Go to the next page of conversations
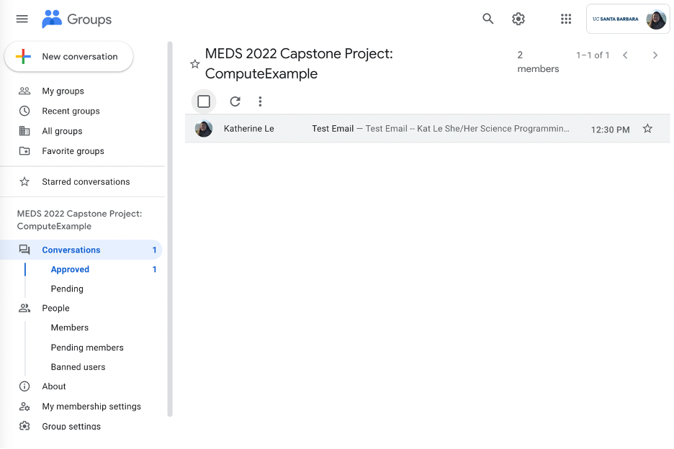The image size is (674, 449). pos(655,55)
